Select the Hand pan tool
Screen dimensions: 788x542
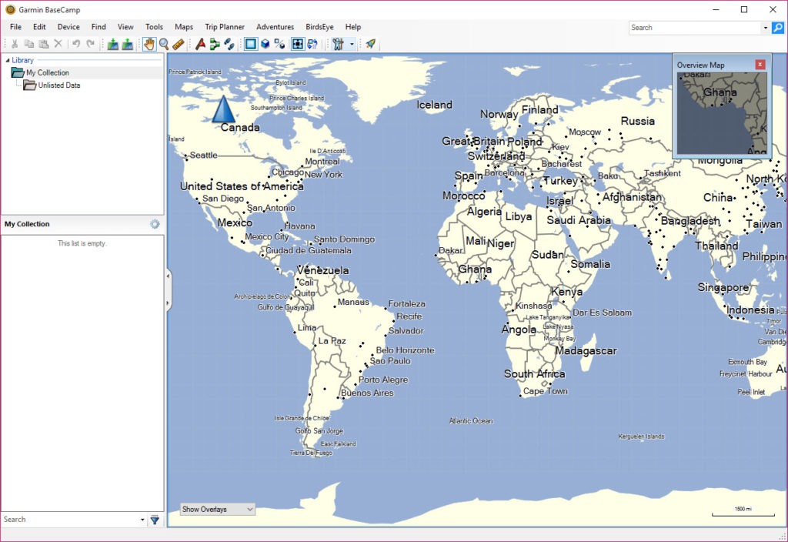tap(149, 44)
